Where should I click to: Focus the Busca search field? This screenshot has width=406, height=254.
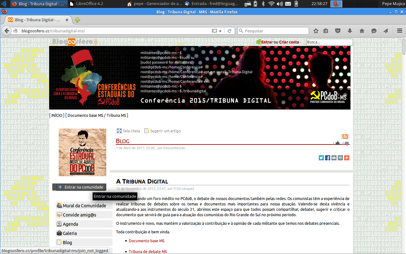[330, 42]
